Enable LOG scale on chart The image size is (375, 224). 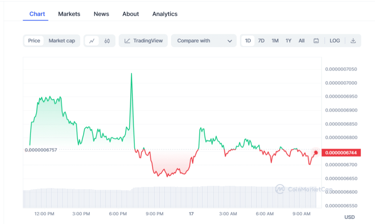pyautogui.click(x=335, y=41)
